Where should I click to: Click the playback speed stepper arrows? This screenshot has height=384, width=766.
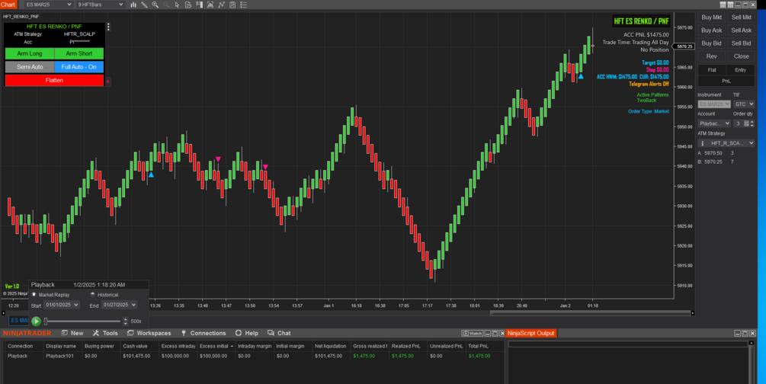click(126, 321)
